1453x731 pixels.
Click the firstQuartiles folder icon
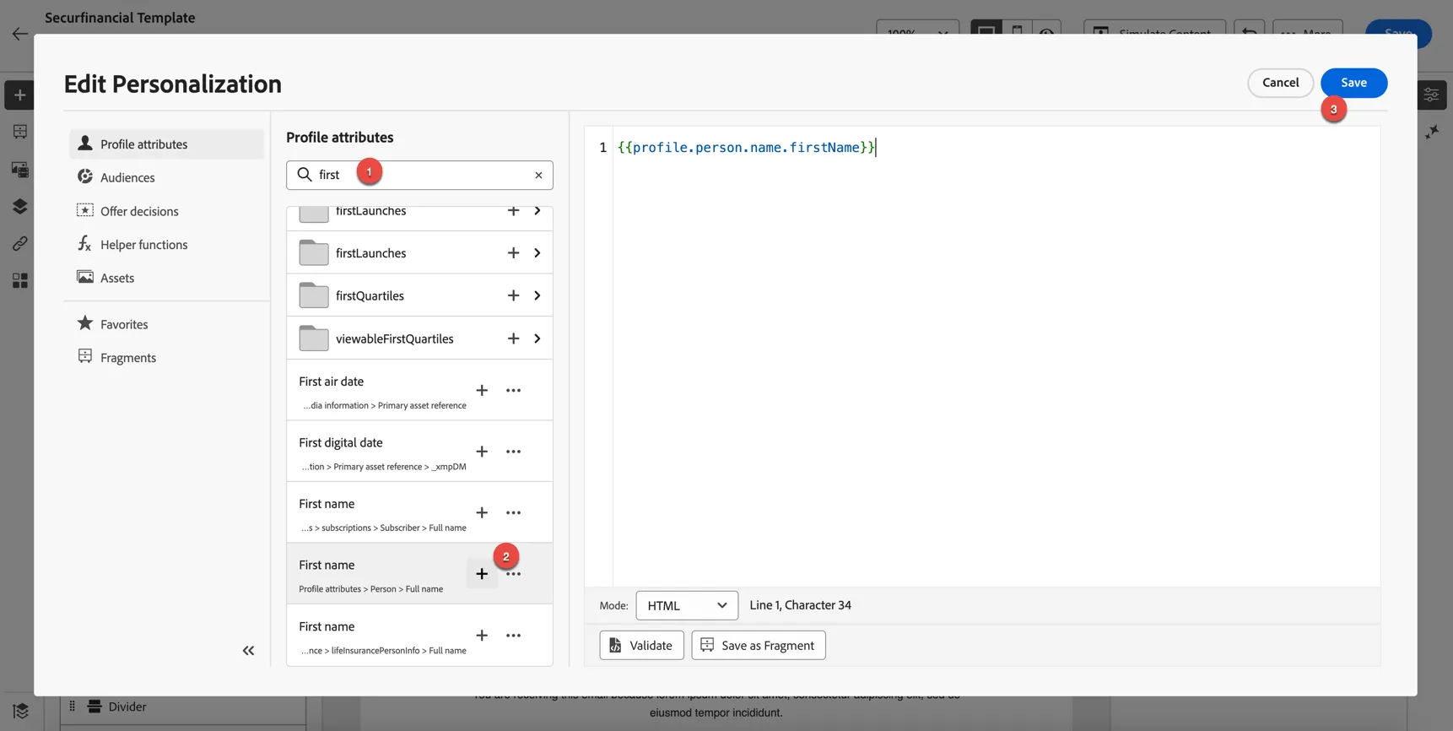pyautogui.click(x=314, y=295)
